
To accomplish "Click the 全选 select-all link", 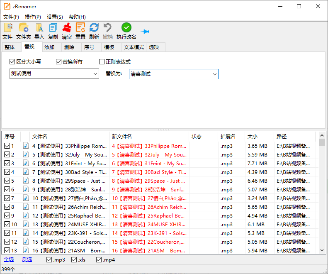I will point(9,259).
